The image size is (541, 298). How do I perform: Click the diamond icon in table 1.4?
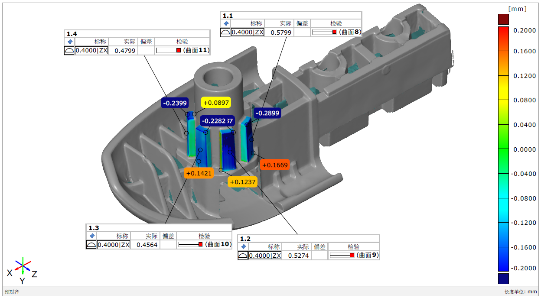tap(70, 42)
